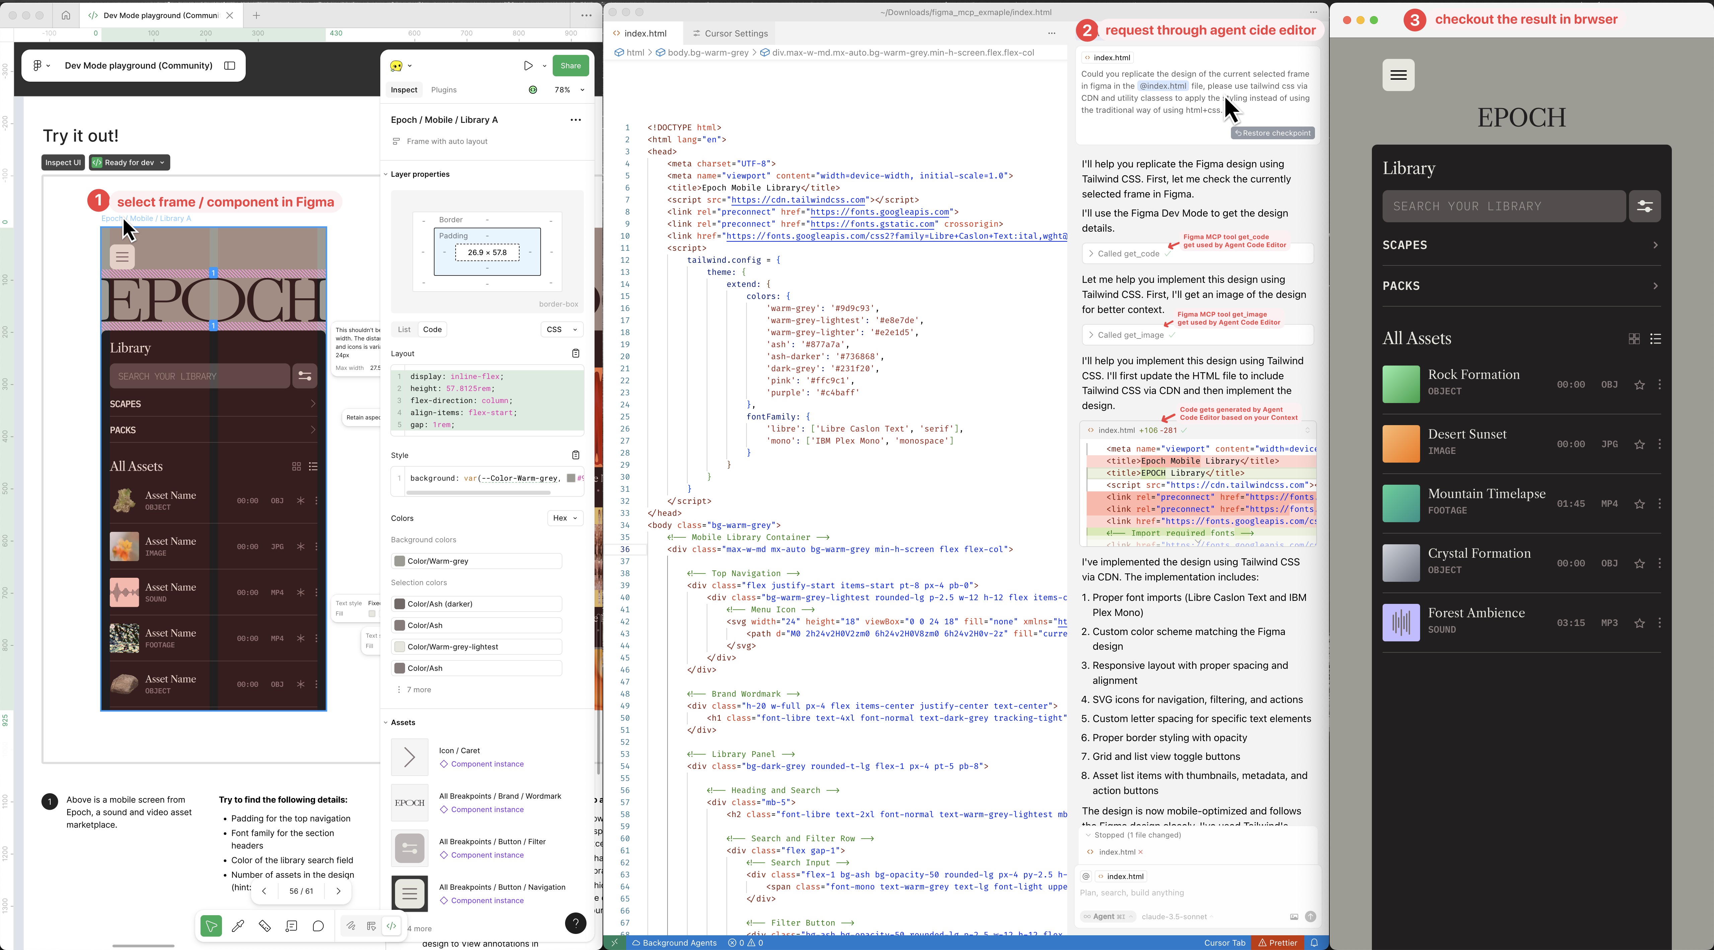The width and height of the screenshot is (1714, 950).
Task: Click the Inspect UI badge
Action: (63, 162)
